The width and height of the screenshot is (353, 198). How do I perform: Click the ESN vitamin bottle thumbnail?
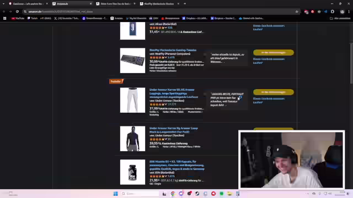coord(132,172)
